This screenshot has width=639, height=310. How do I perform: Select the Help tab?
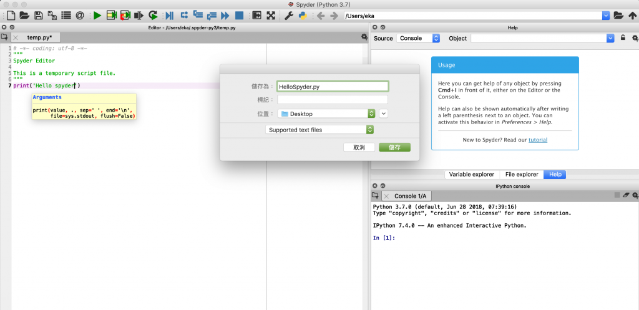[555, 175]
